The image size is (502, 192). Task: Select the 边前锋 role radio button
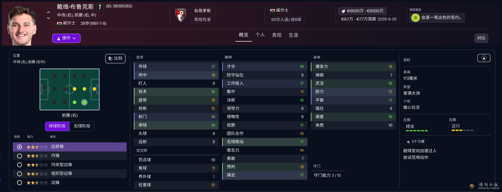pyautogui.click(x=20, y=147)
